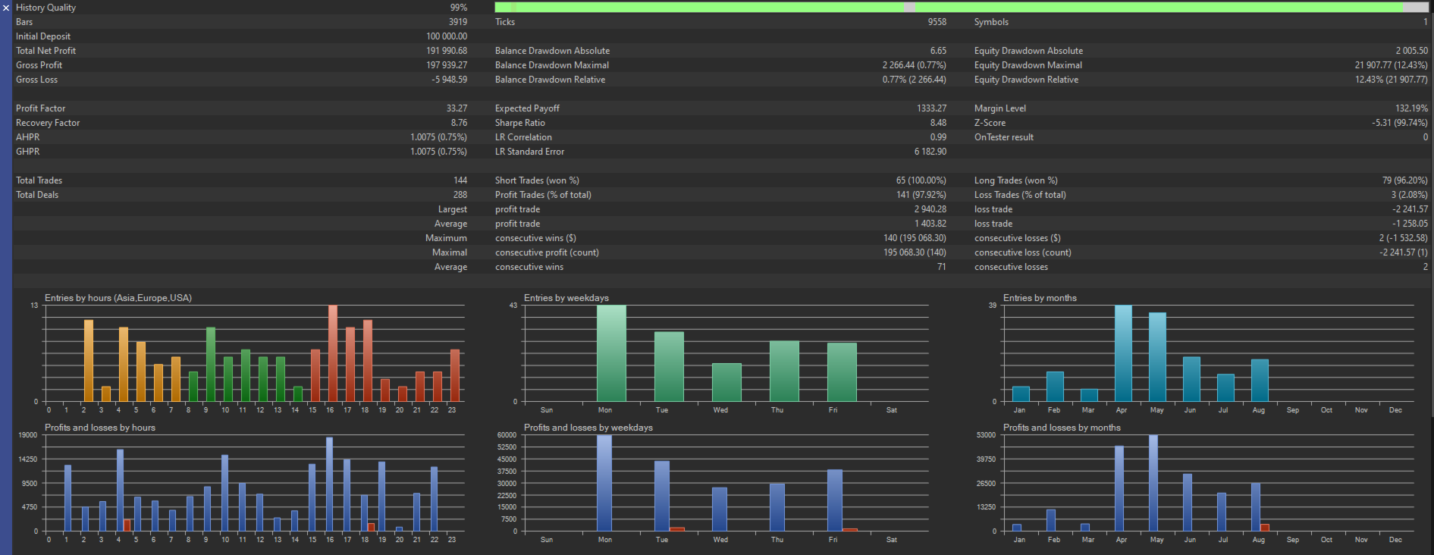Viewport: 1434px width, 555px height.
Task: Click the red loss bar for August
Action: point(1264,527)
